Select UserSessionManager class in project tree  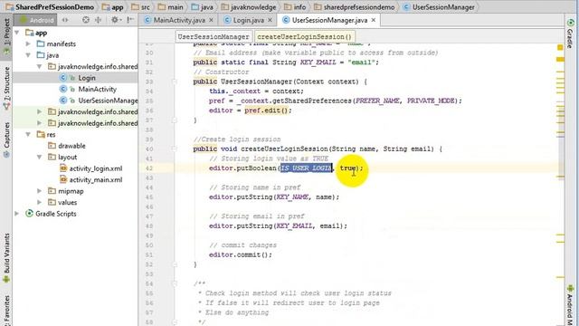coord(108,101)
